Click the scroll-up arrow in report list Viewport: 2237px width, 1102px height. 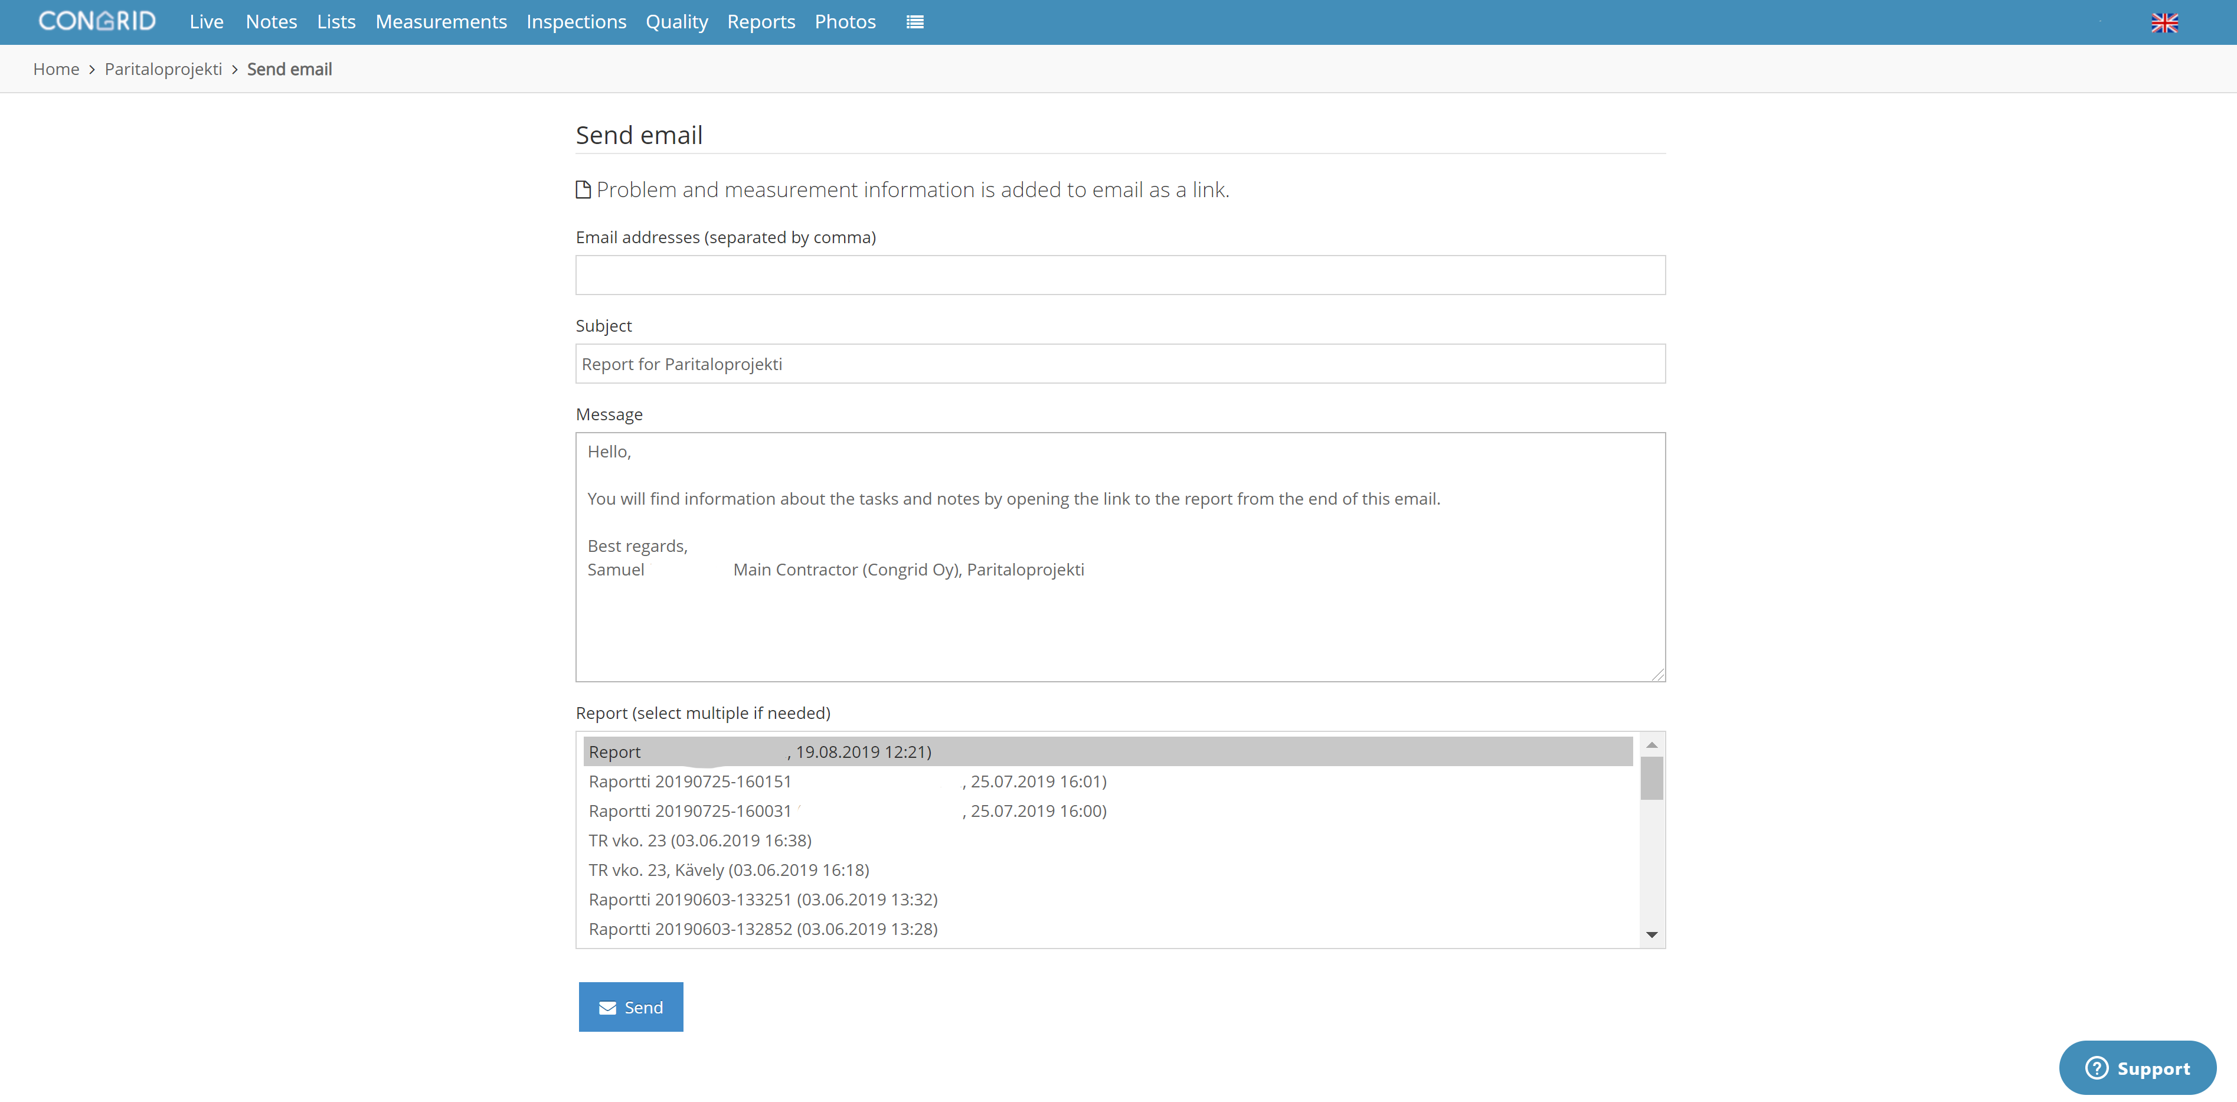tap(1651, 745)
